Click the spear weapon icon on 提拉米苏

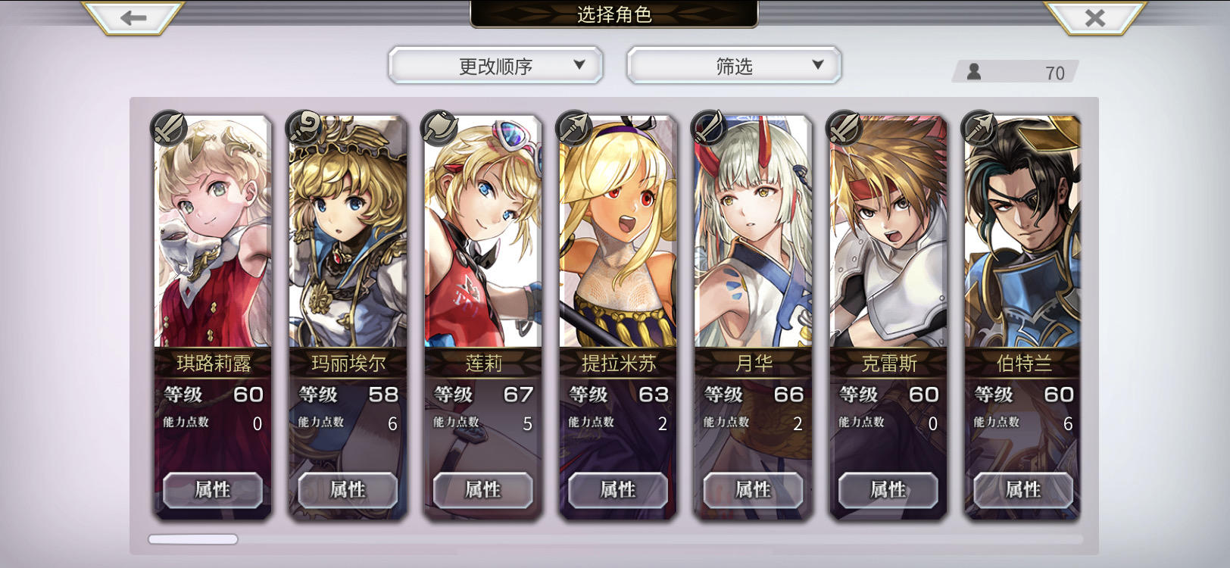574,128
